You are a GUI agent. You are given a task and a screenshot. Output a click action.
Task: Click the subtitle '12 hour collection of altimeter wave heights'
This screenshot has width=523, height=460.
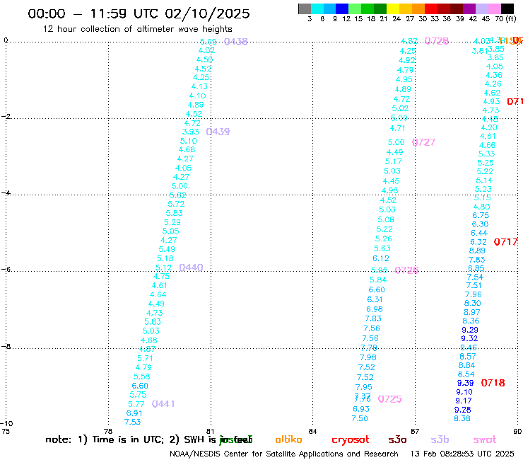(137, 30)
